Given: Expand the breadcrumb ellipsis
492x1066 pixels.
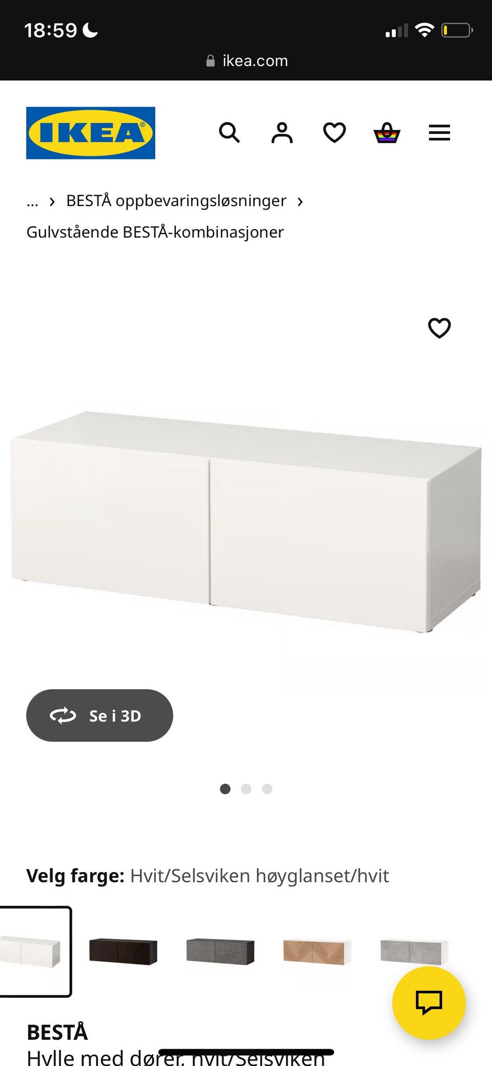Looking at the screenshot, I should click(x=32, y=201).
